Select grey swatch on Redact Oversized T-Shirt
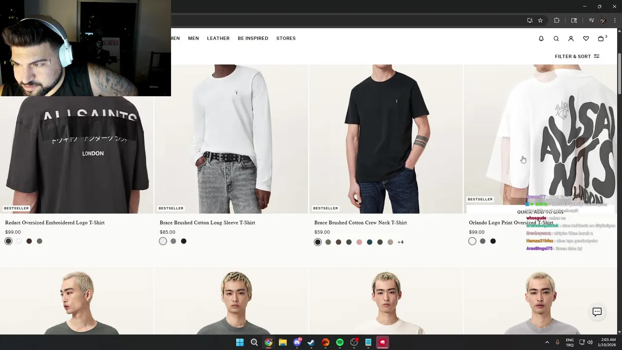 pos(39,241)
